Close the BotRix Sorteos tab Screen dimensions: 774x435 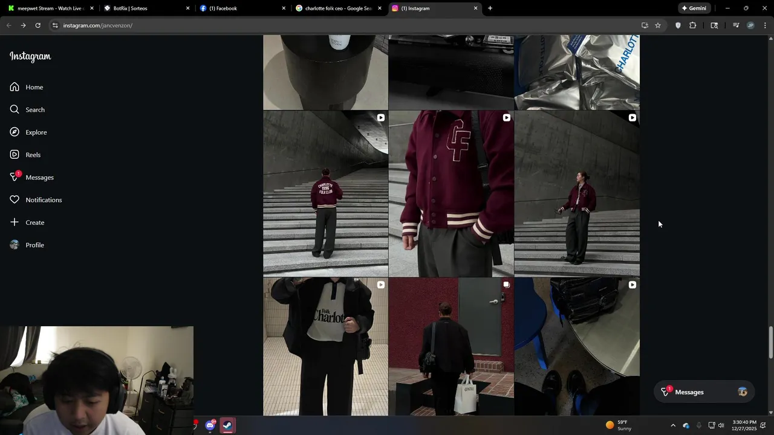(x=187, y=8)
